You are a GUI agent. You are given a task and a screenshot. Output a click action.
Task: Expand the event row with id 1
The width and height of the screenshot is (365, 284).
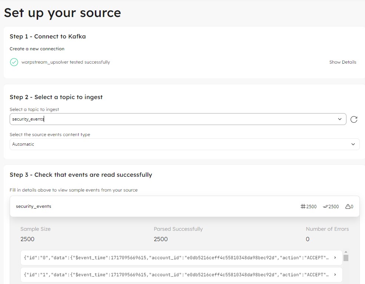pyautogui.click(x=335, y=275)
